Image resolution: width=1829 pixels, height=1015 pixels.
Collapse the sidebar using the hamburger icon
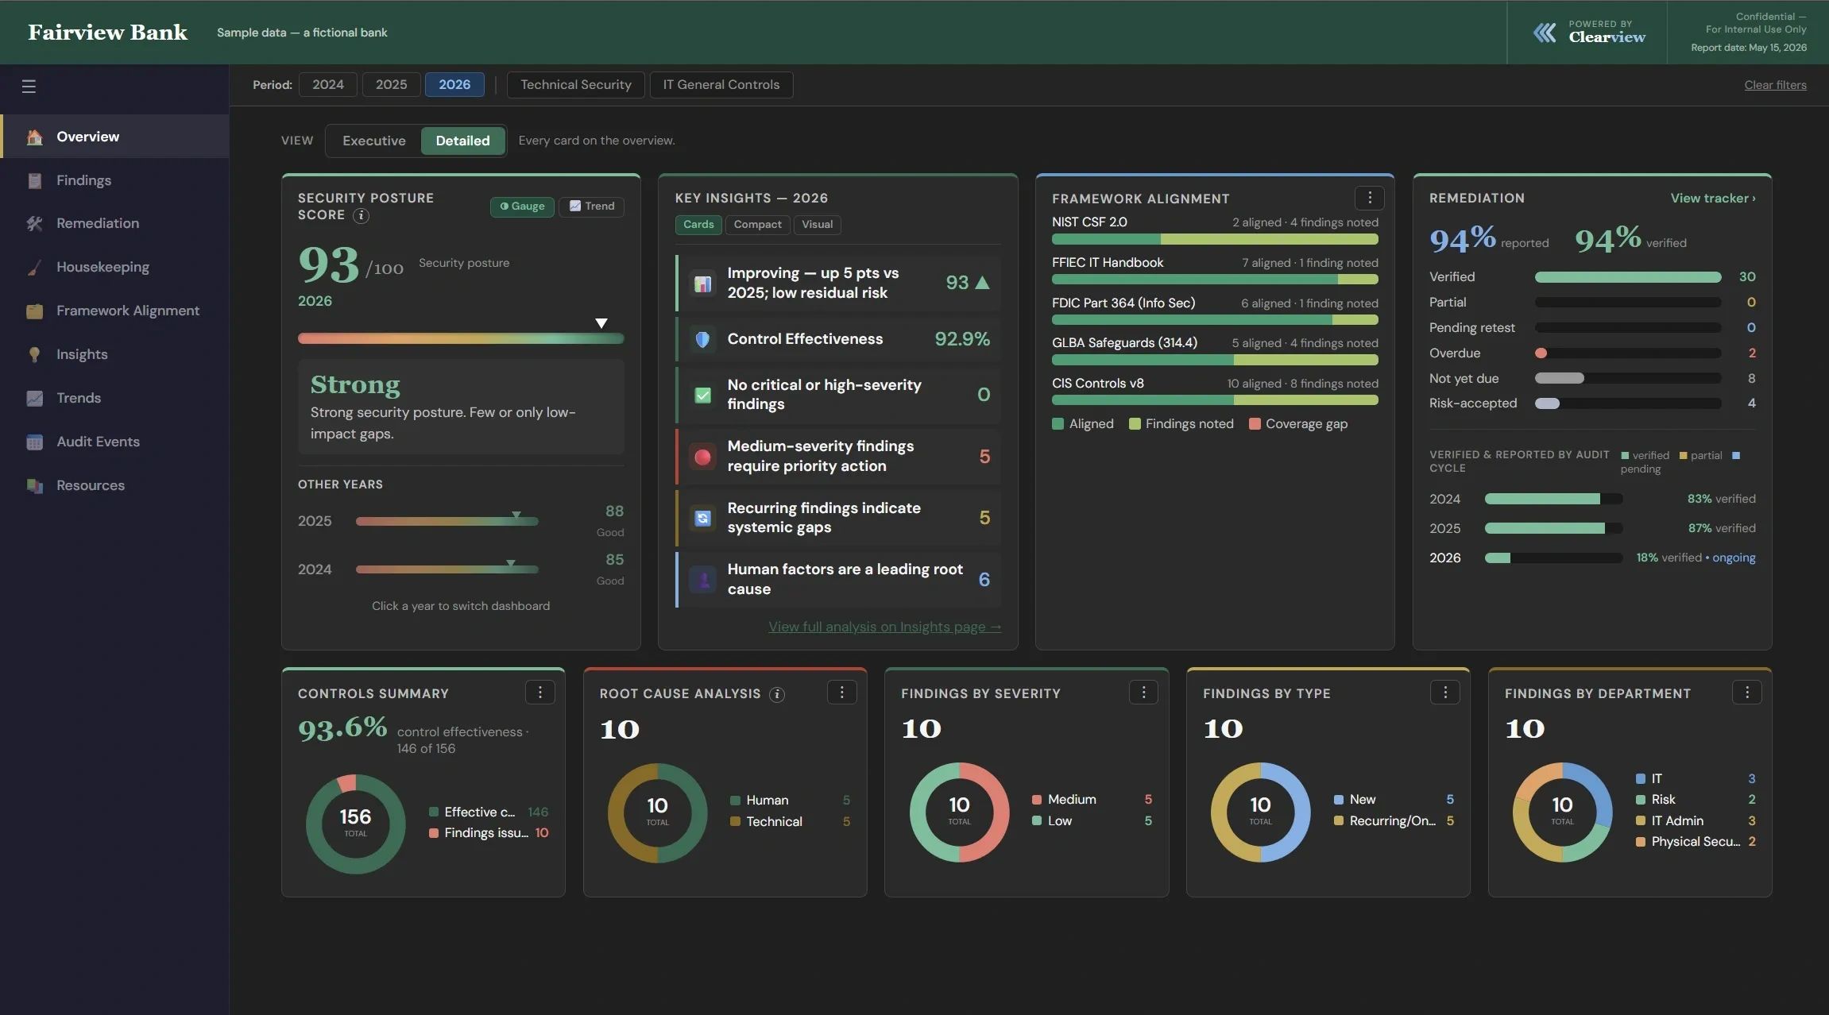29,86
